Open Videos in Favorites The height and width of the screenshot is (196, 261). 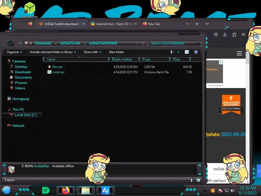click(x=20, y=88)
